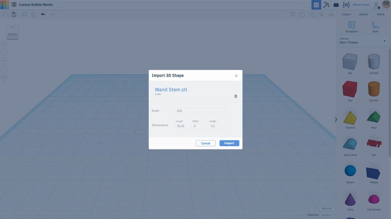Cancel the Import 3D Shape dialog
The image size is (391, 219).
pos(206,143)
